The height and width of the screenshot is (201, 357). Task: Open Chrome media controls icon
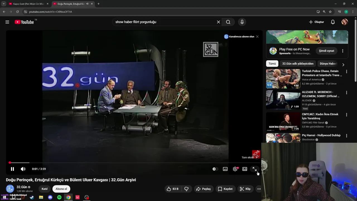click(339, 12)
